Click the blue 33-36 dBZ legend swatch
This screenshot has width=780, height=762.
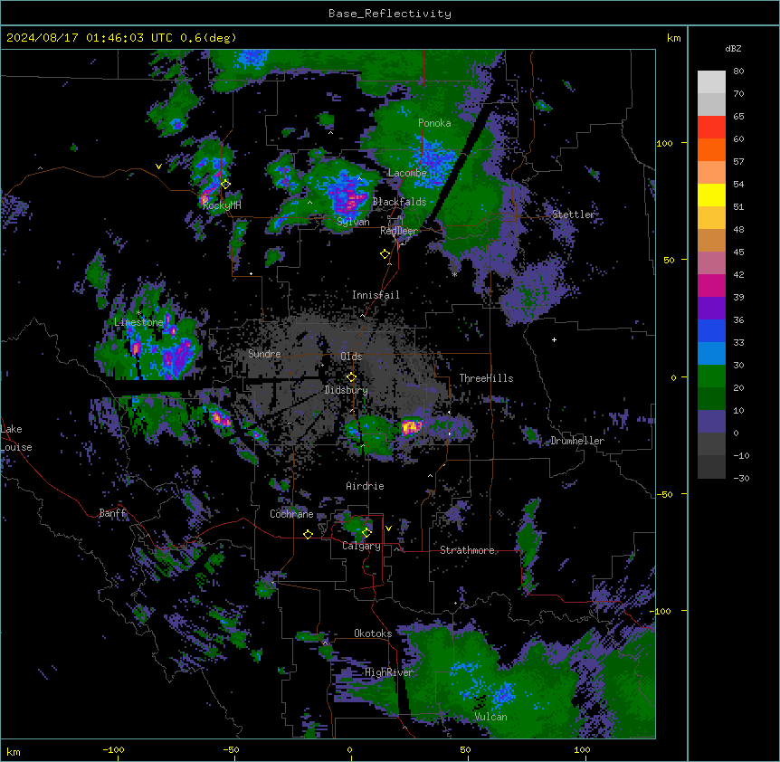pos(711,330)
